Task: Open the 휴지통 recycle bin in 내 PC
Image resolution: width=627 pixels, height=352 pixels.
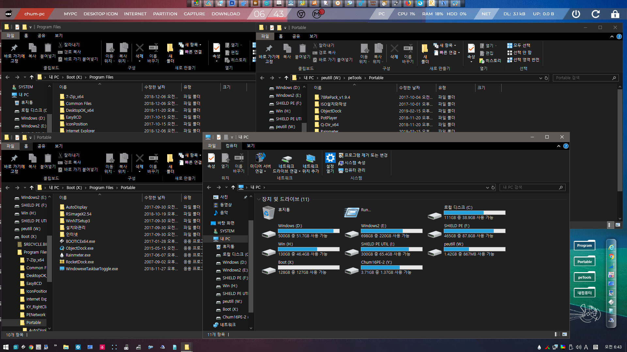Action: (x=268, y=213)
